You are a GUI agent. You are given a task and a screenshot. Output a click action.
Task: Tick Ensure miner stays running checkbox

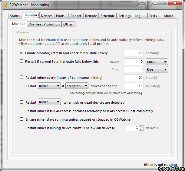pyautogui.click(x=21, y=119)
